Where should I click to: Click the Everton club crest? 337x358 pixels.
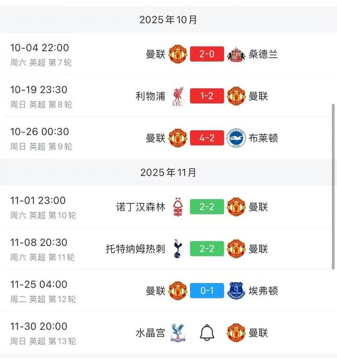tap(236, 291)
